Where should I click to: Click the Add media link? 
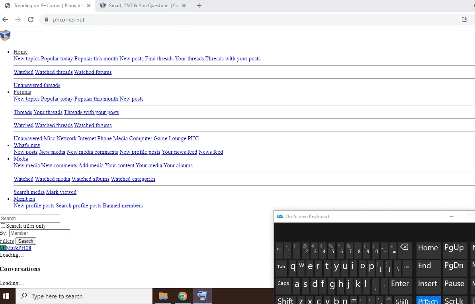91,165
